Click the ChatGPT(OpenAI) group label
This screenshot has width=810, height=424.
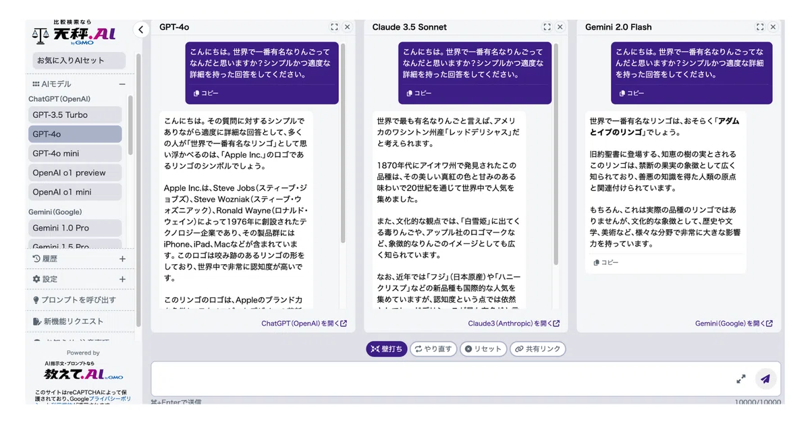coord(59,99)
